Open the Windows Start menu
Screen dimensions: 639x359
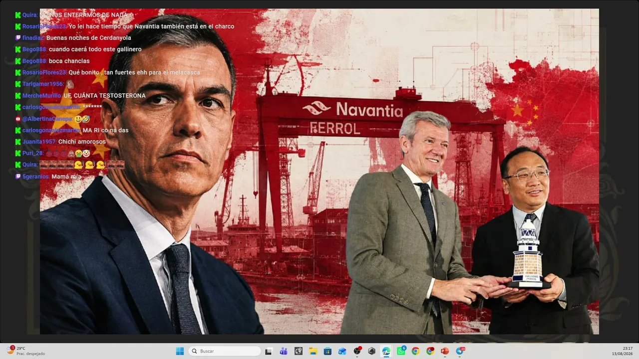coord(180,351)
